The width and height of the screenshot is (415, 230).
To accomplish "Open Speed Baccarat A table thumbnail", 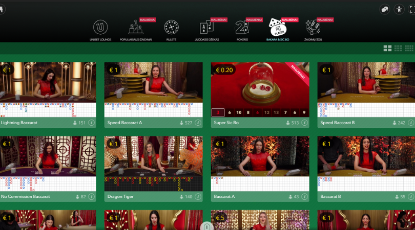I will [x=154, y=82].
